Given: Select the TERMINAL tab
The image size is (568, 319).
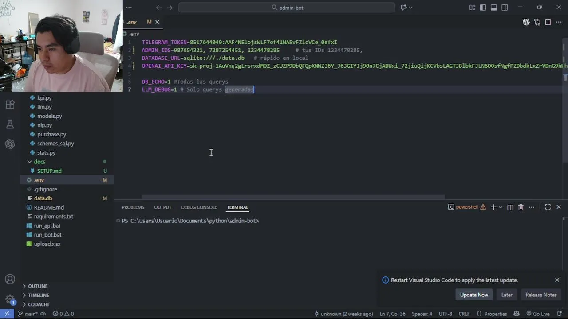Looking at the screenshot, I should 237,207.
